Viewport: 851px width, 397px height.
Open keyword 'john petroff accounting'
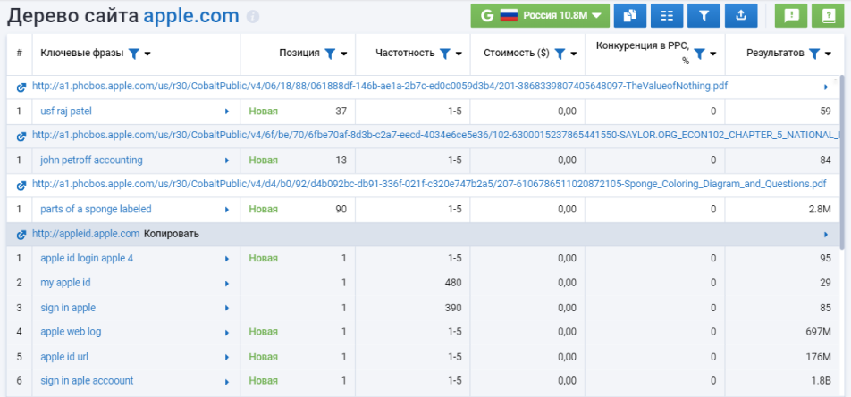pos(92,161)
